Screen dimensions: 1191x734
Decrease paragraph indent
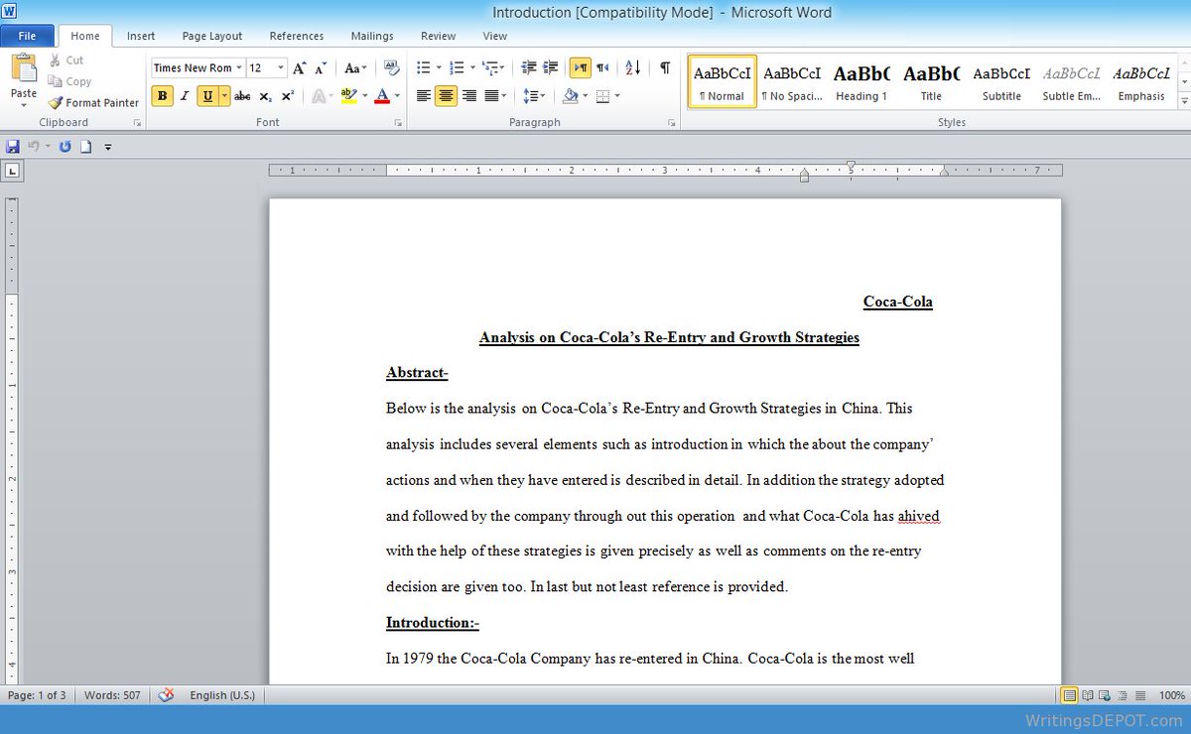coord(529,67)
